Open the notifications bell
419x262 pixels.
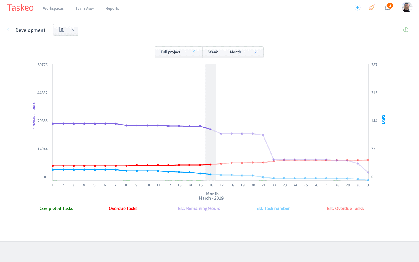tap(387, 8)
